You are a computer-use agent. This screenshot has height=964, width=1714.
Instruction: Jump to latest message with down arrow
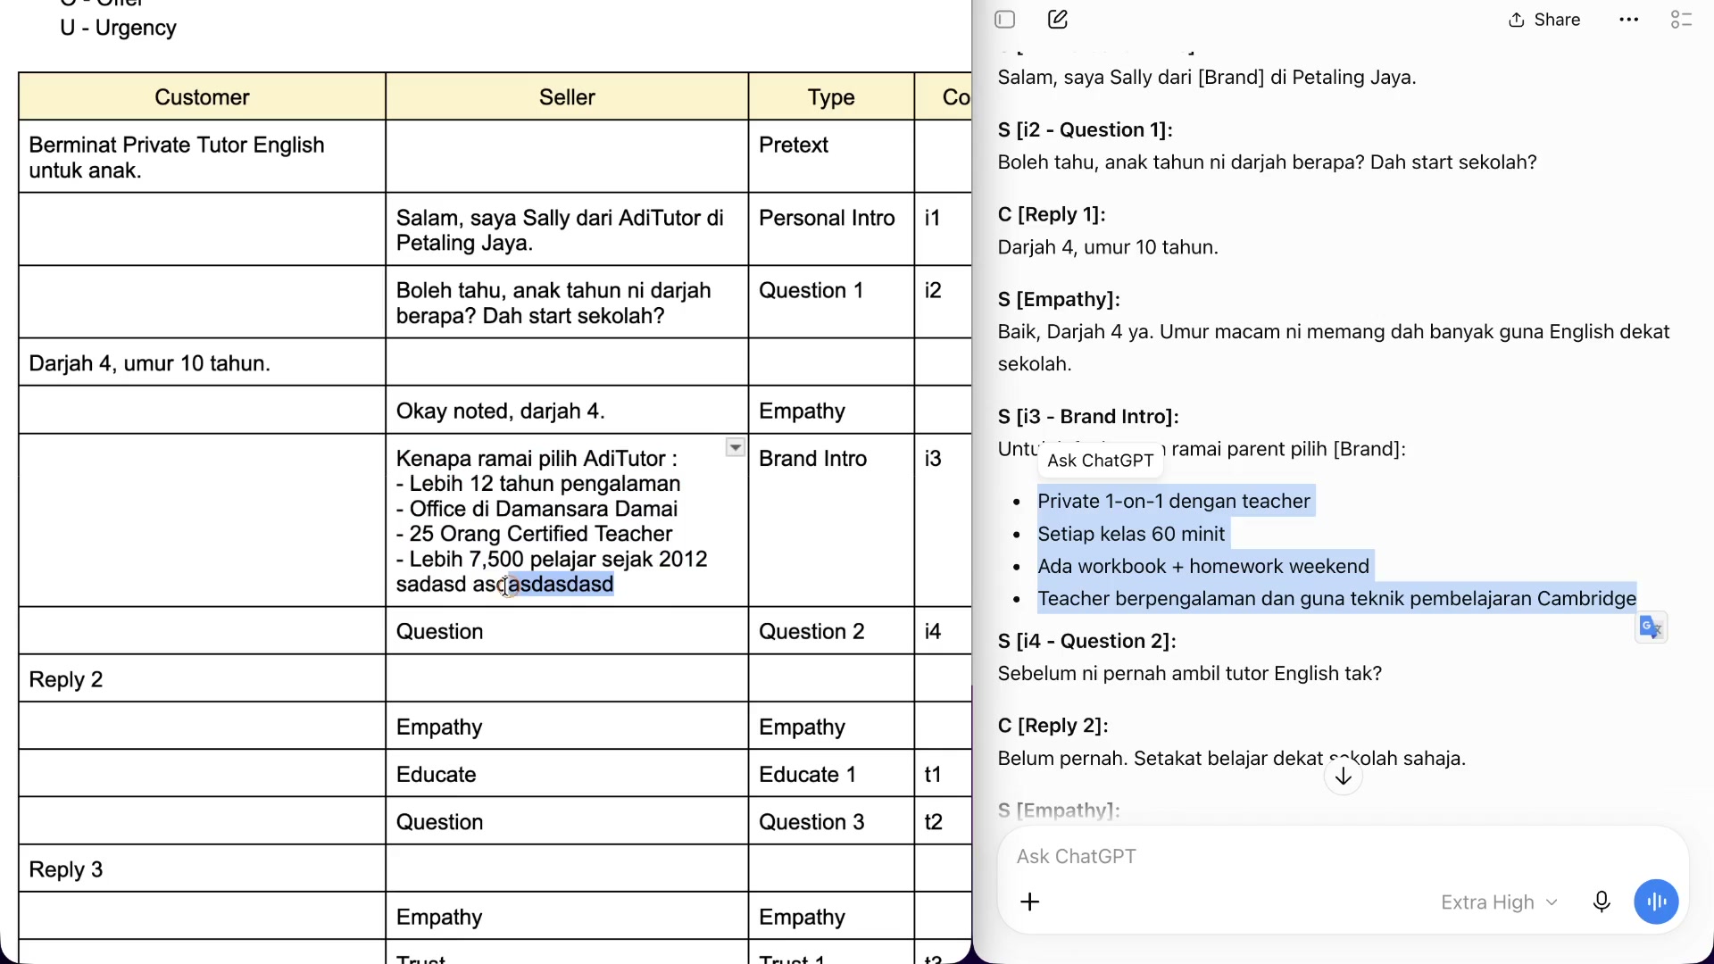[x=1344, y=777]
